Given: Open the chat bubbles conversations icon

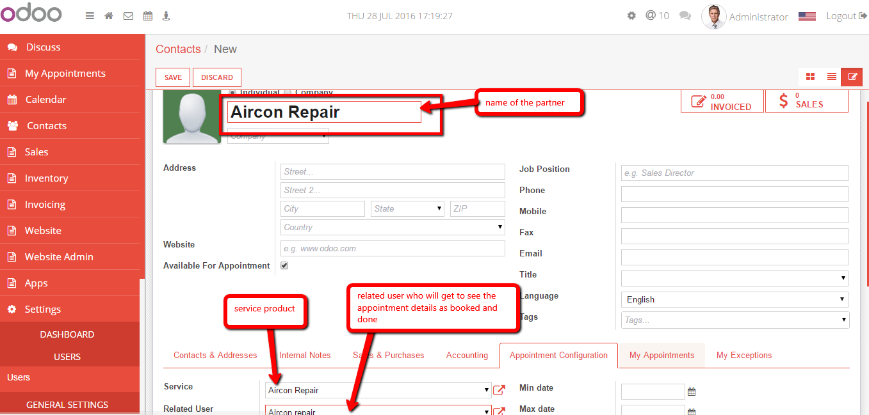Looking at the screenshot, I should (685, 16).
